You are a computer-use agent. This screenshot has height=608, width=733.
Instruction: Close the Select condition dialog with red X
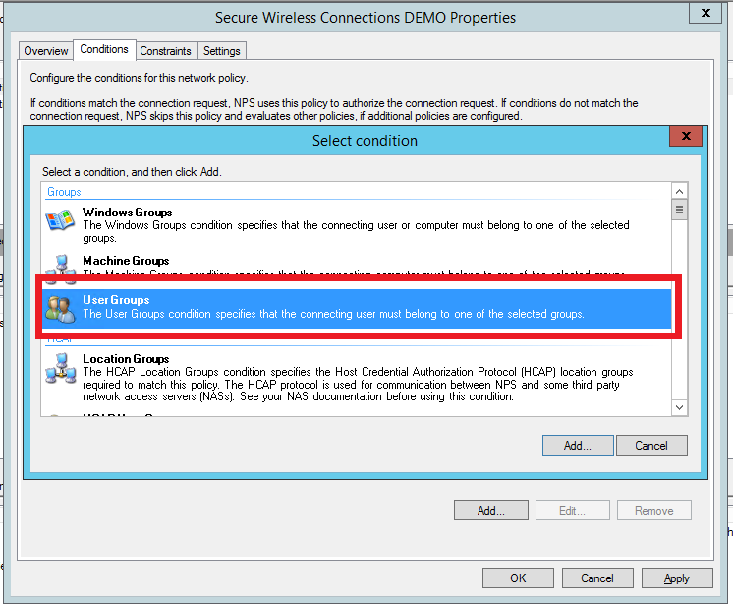pos(686,137)
